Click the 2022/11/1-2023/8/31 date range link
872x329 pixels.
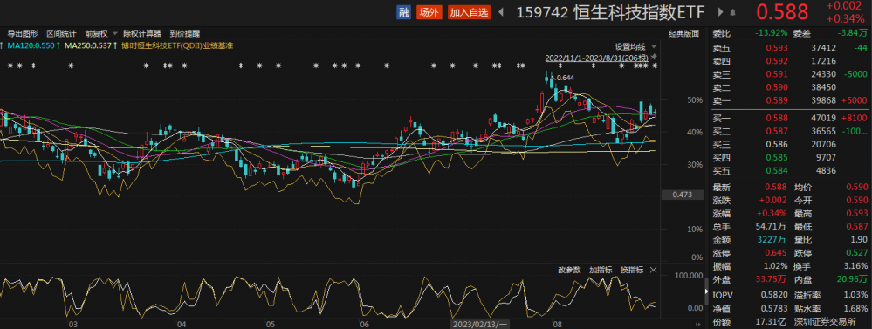[596, 58]
